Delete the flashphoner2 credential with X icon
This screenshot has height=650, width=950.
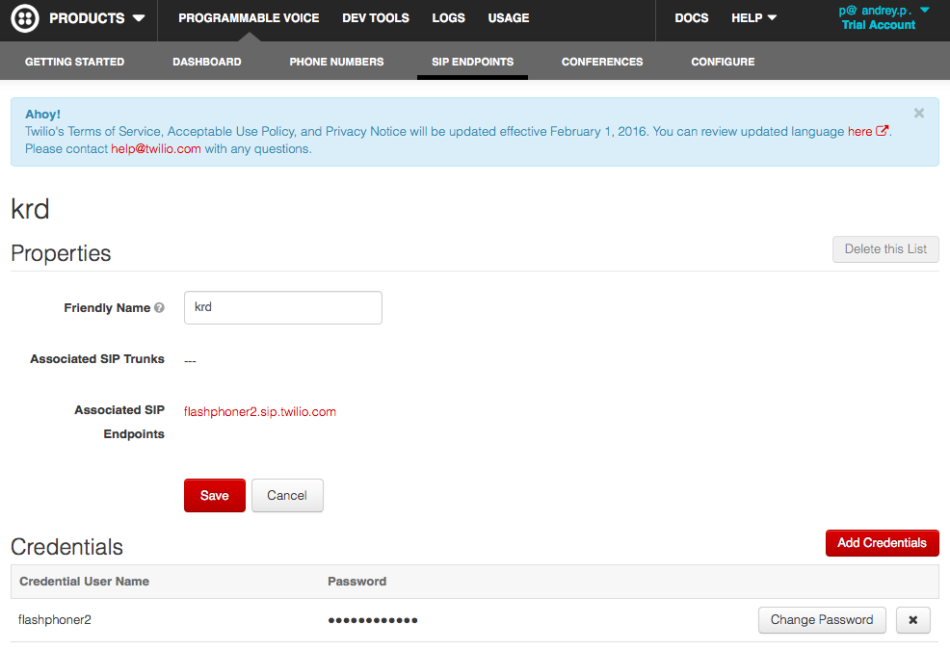pos(913,620)
